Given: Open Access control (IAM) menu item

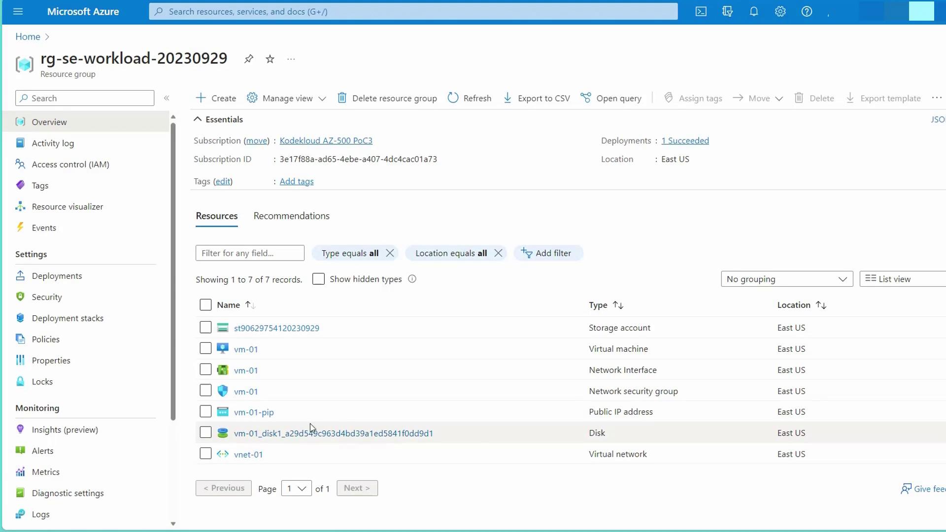Looking at the screenshot, I should click(x=70, y=165).
